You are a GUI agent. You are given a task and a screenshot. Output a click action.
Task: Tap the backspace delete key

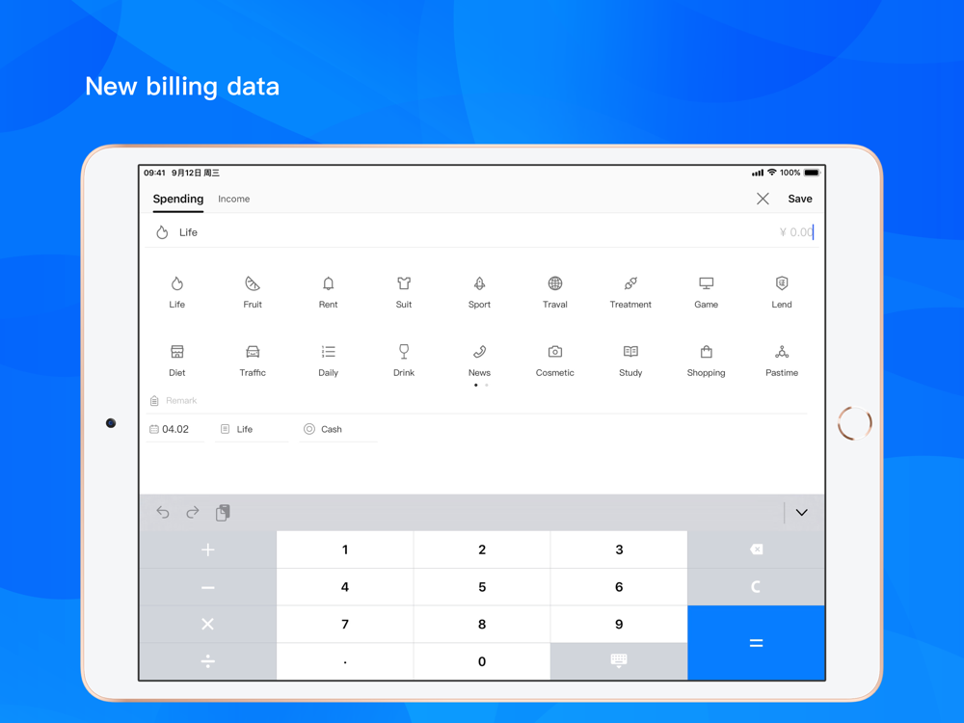coord(756,549)
